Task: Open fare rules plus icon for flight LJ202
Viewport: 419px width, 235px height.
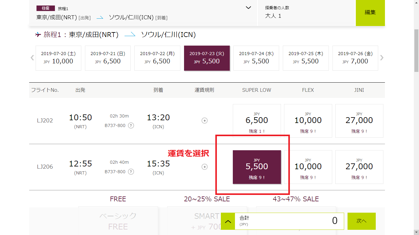Action: point(205,121)
